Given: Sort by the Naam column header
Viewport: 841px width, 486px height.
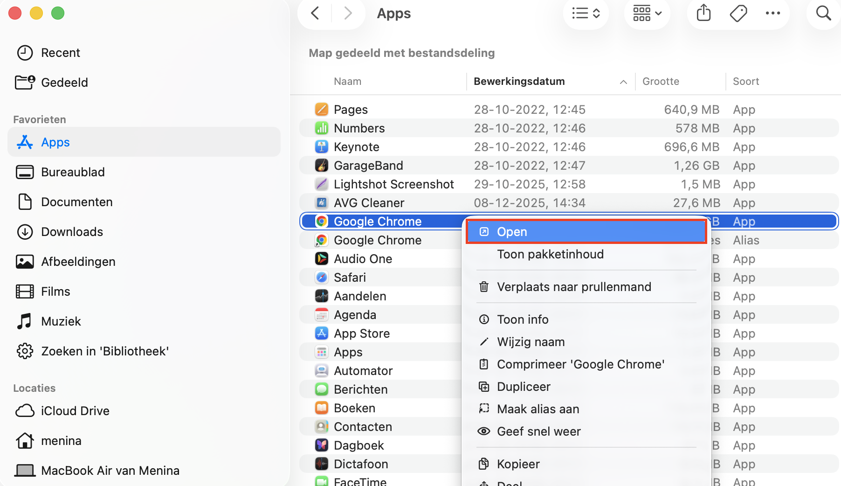Looking at the screenshot, I should 347,81.
